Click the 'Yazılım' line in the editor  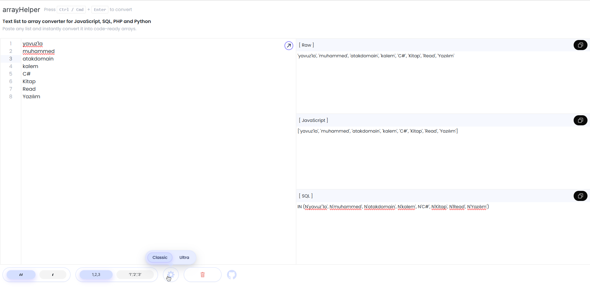pyautogui.click(x=31, y=97)
